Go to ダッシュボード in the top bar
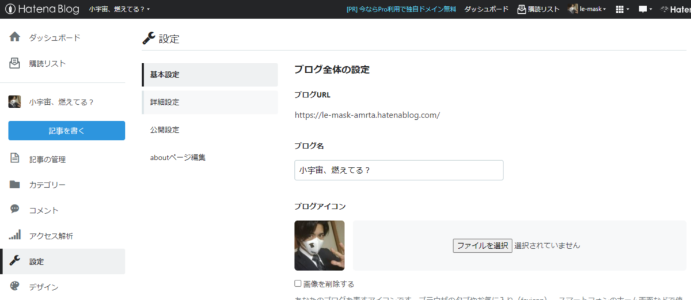691x300 pixels. [486, 9]
